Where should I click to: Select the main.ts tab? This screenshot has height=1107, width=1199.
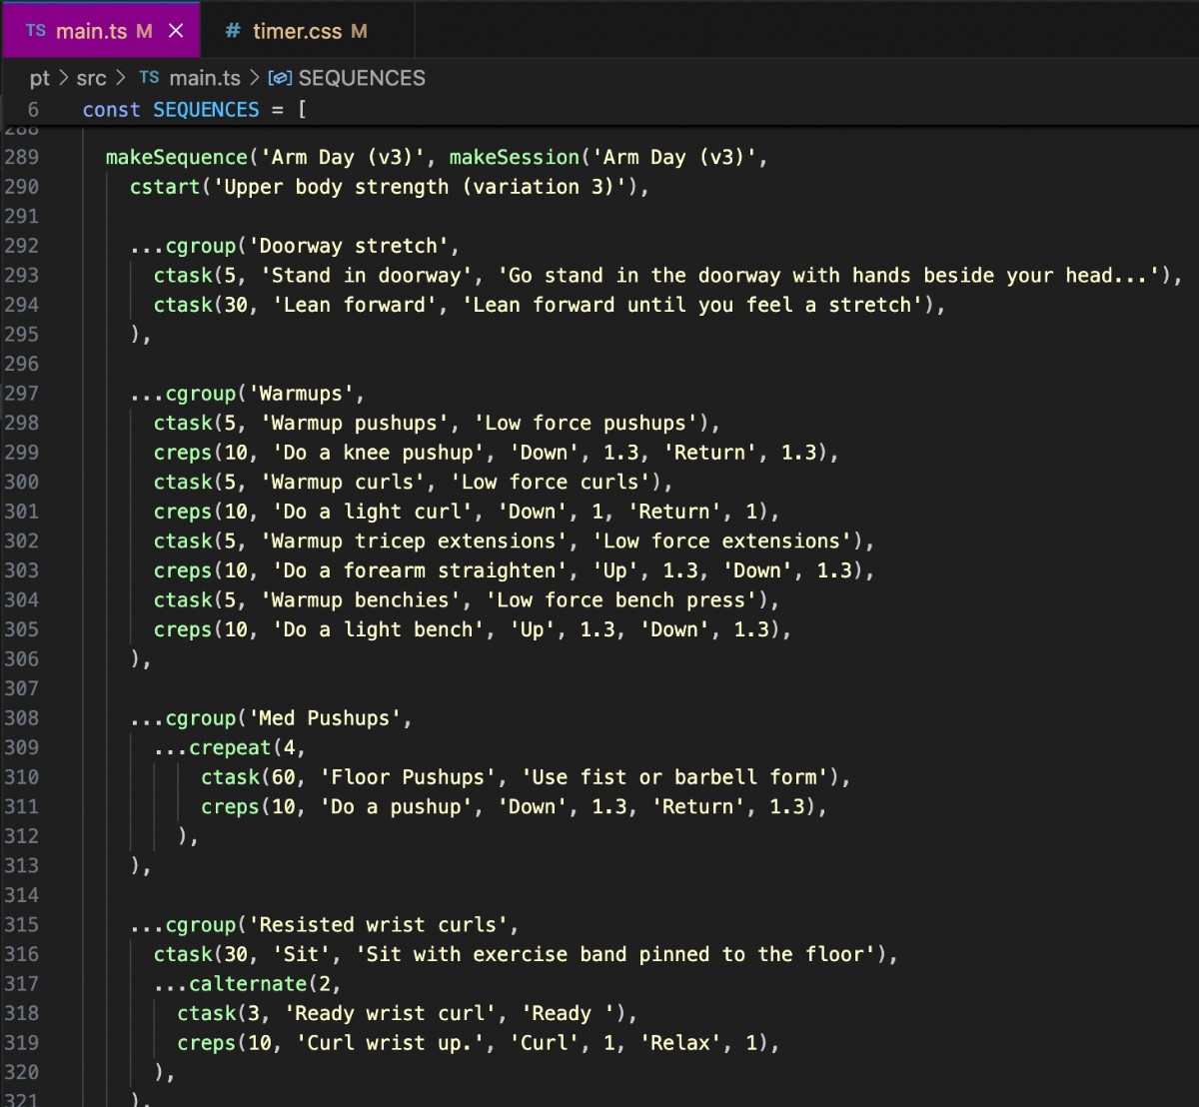pyautogui.click(x=91, y=31)
